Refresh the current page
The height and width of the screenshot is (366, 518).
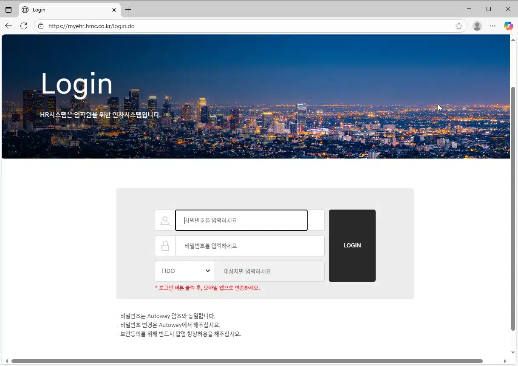pyautogui.click(x=24, y=26)
